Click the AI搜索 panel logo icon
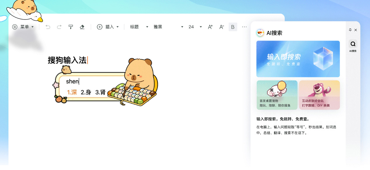Viewport: 370px width, 170px height. click(260, 33)
